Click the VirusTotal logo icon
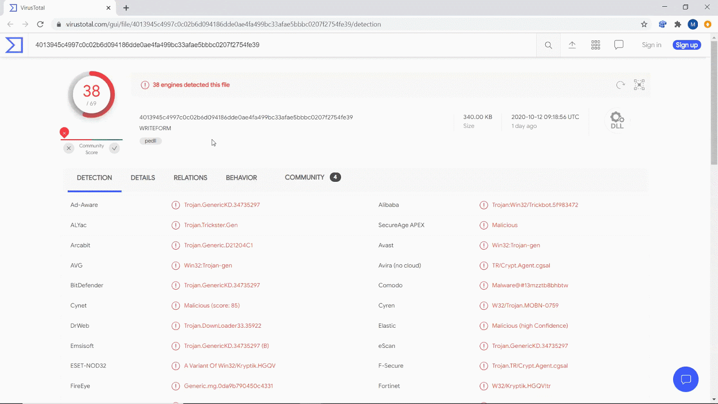The height and width of the screenshot is (404, 718). pyautogui.click(x=14, y=45)
